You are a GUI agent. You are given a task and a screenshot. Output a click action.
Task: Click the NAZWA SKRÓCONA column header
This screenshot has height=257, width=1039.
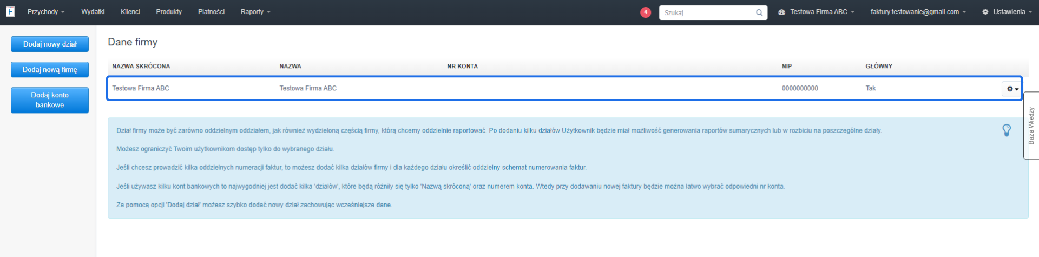click(x=141, y=67)
